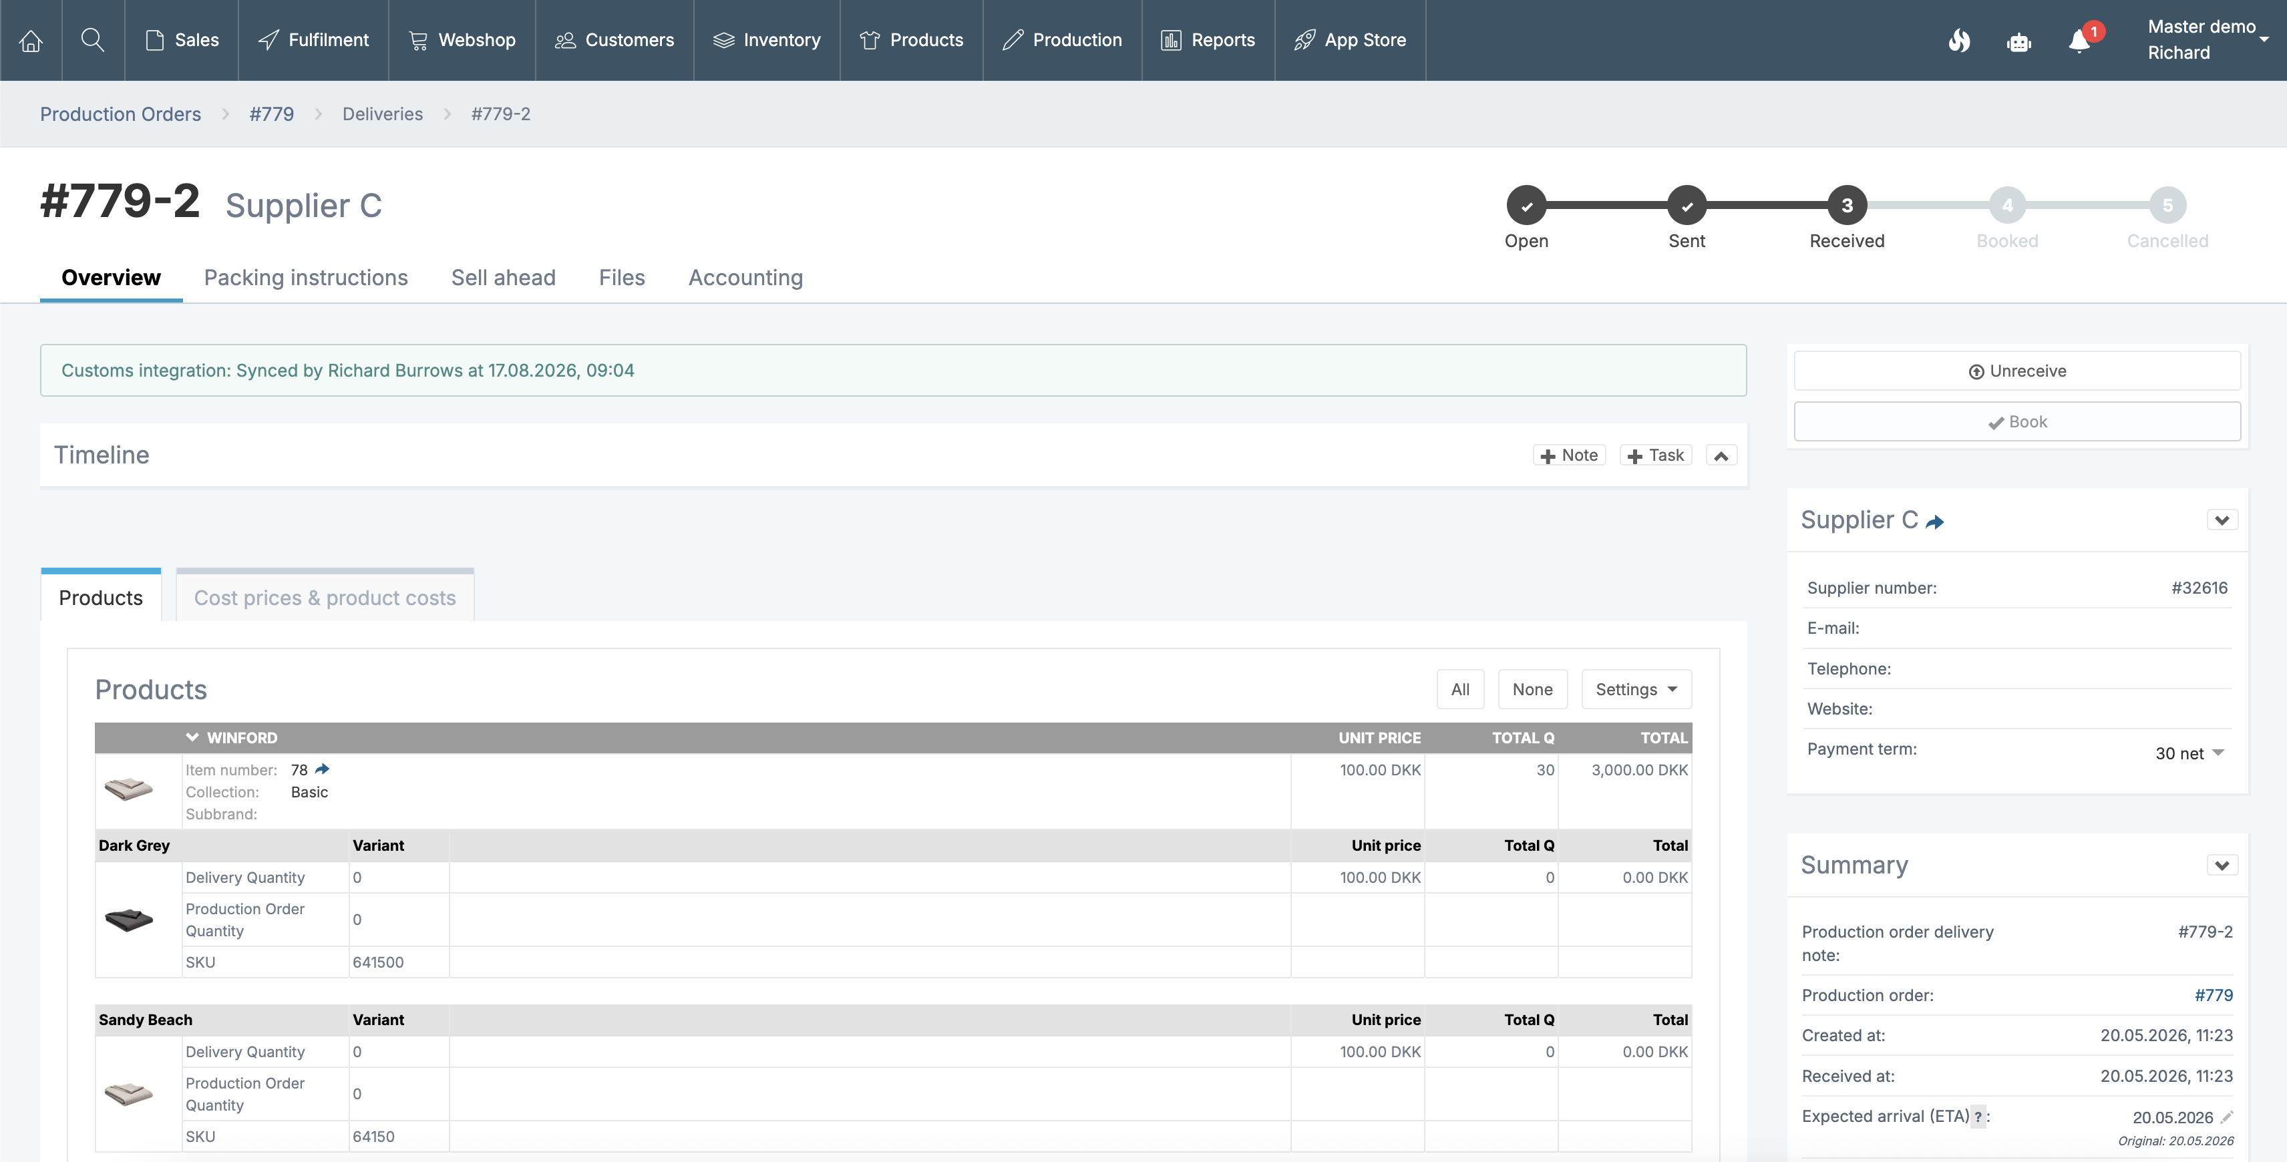The image size is (2287, 1162).
Task: Open the Inventory menu
Action: coord(767,40)
